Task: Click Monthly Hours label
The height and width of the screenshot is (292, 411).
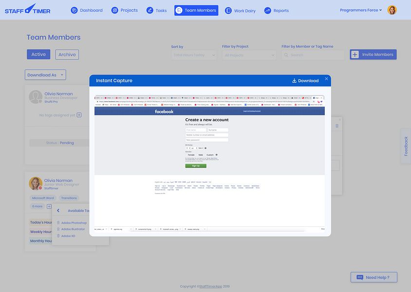Action: [x=41, y=241]
